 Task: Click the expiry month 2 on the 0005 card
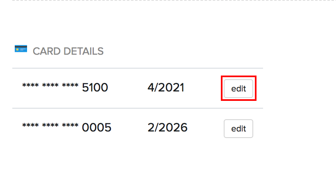pos(150,128)
